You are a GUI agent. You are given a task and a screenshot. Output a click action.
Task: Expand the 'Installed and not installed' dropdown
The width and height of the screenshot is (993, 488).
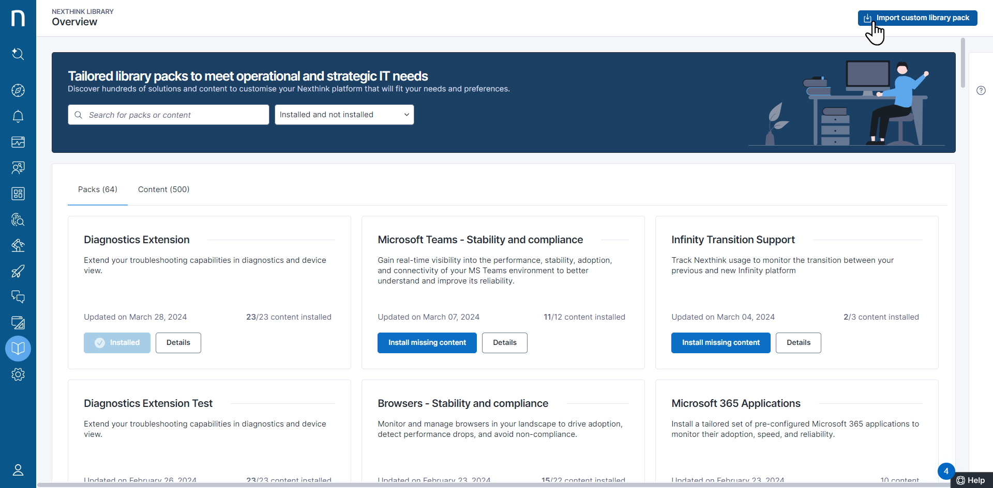pos(344,115)
